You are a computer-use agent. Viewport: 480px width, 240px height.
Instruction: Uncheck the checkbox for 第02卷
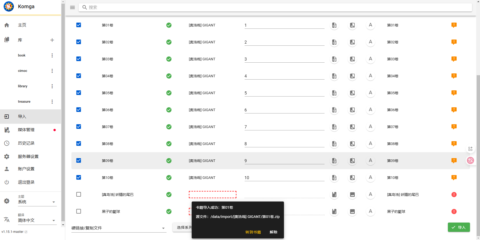coord(79,42)
